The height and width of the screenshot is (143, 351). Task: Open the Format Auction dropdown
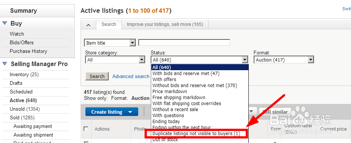tap(311, 60)
